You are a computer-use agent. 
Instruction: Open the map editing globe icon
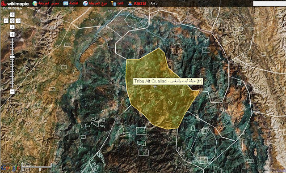35,3
